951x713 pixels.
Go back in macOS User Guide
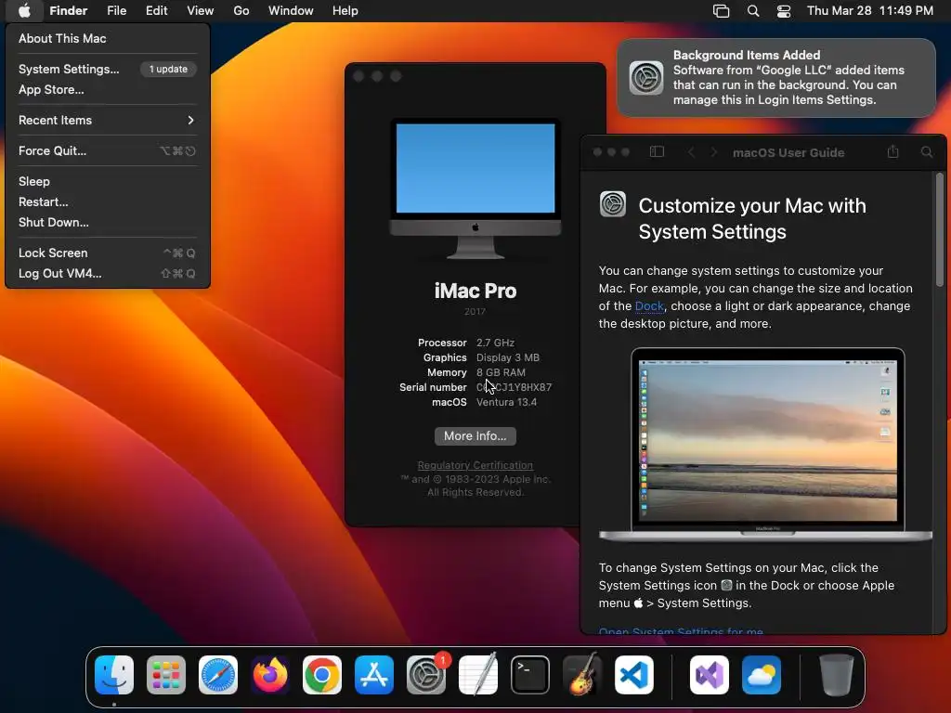[x=691, y=152]
